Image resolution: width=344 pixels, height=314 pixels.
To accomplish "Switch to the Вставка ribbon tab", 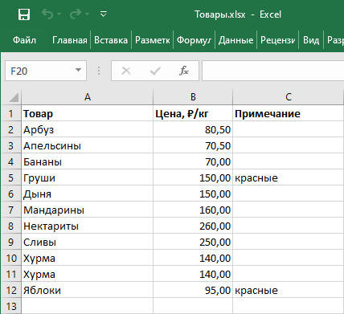I will [111, 40].
